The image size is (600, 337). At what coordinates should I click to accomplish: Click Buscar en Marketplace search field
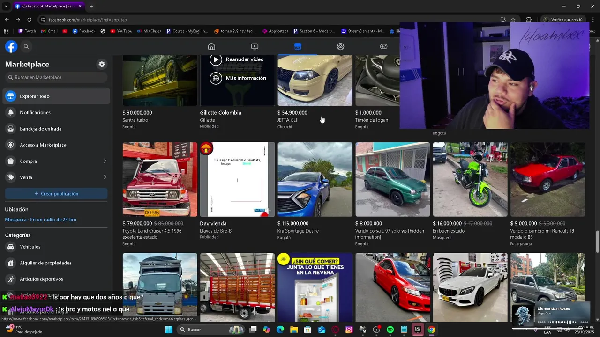pyautogui.click(x=56, y=77)
